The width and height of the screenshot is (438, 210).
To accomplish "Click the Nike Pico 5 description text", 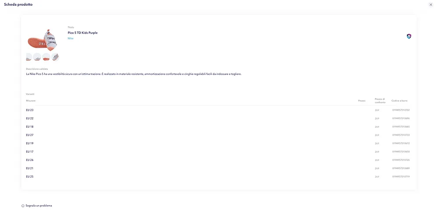I will pos(134,74).
